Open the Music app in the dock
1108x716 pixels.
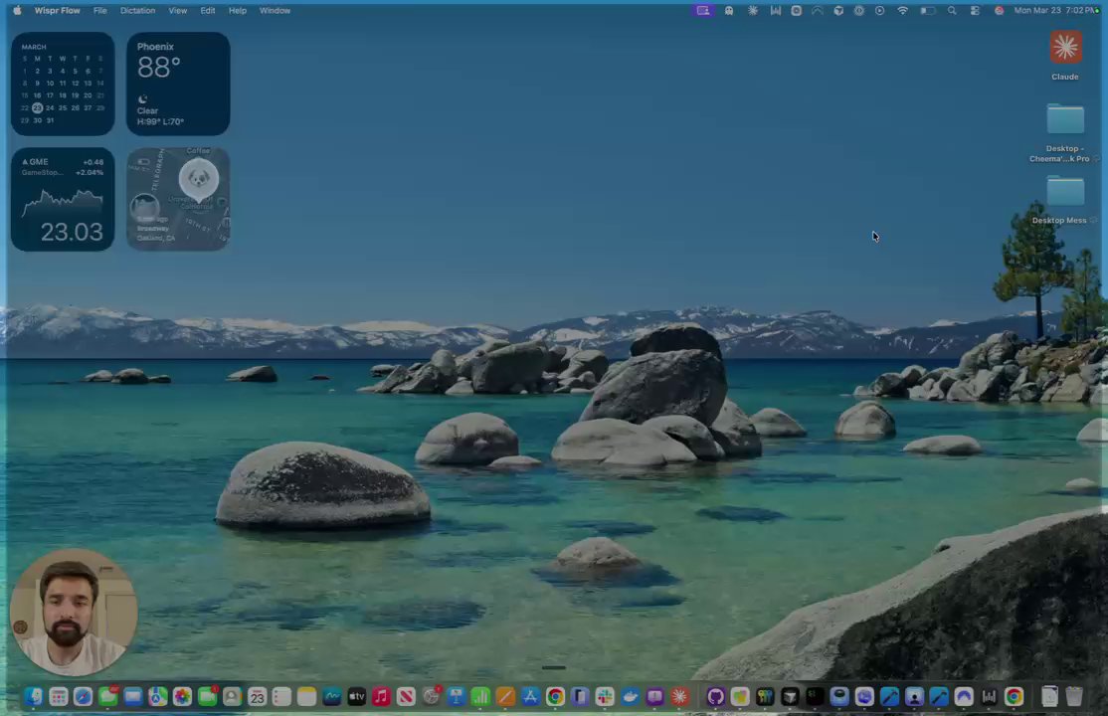point(381,697)
